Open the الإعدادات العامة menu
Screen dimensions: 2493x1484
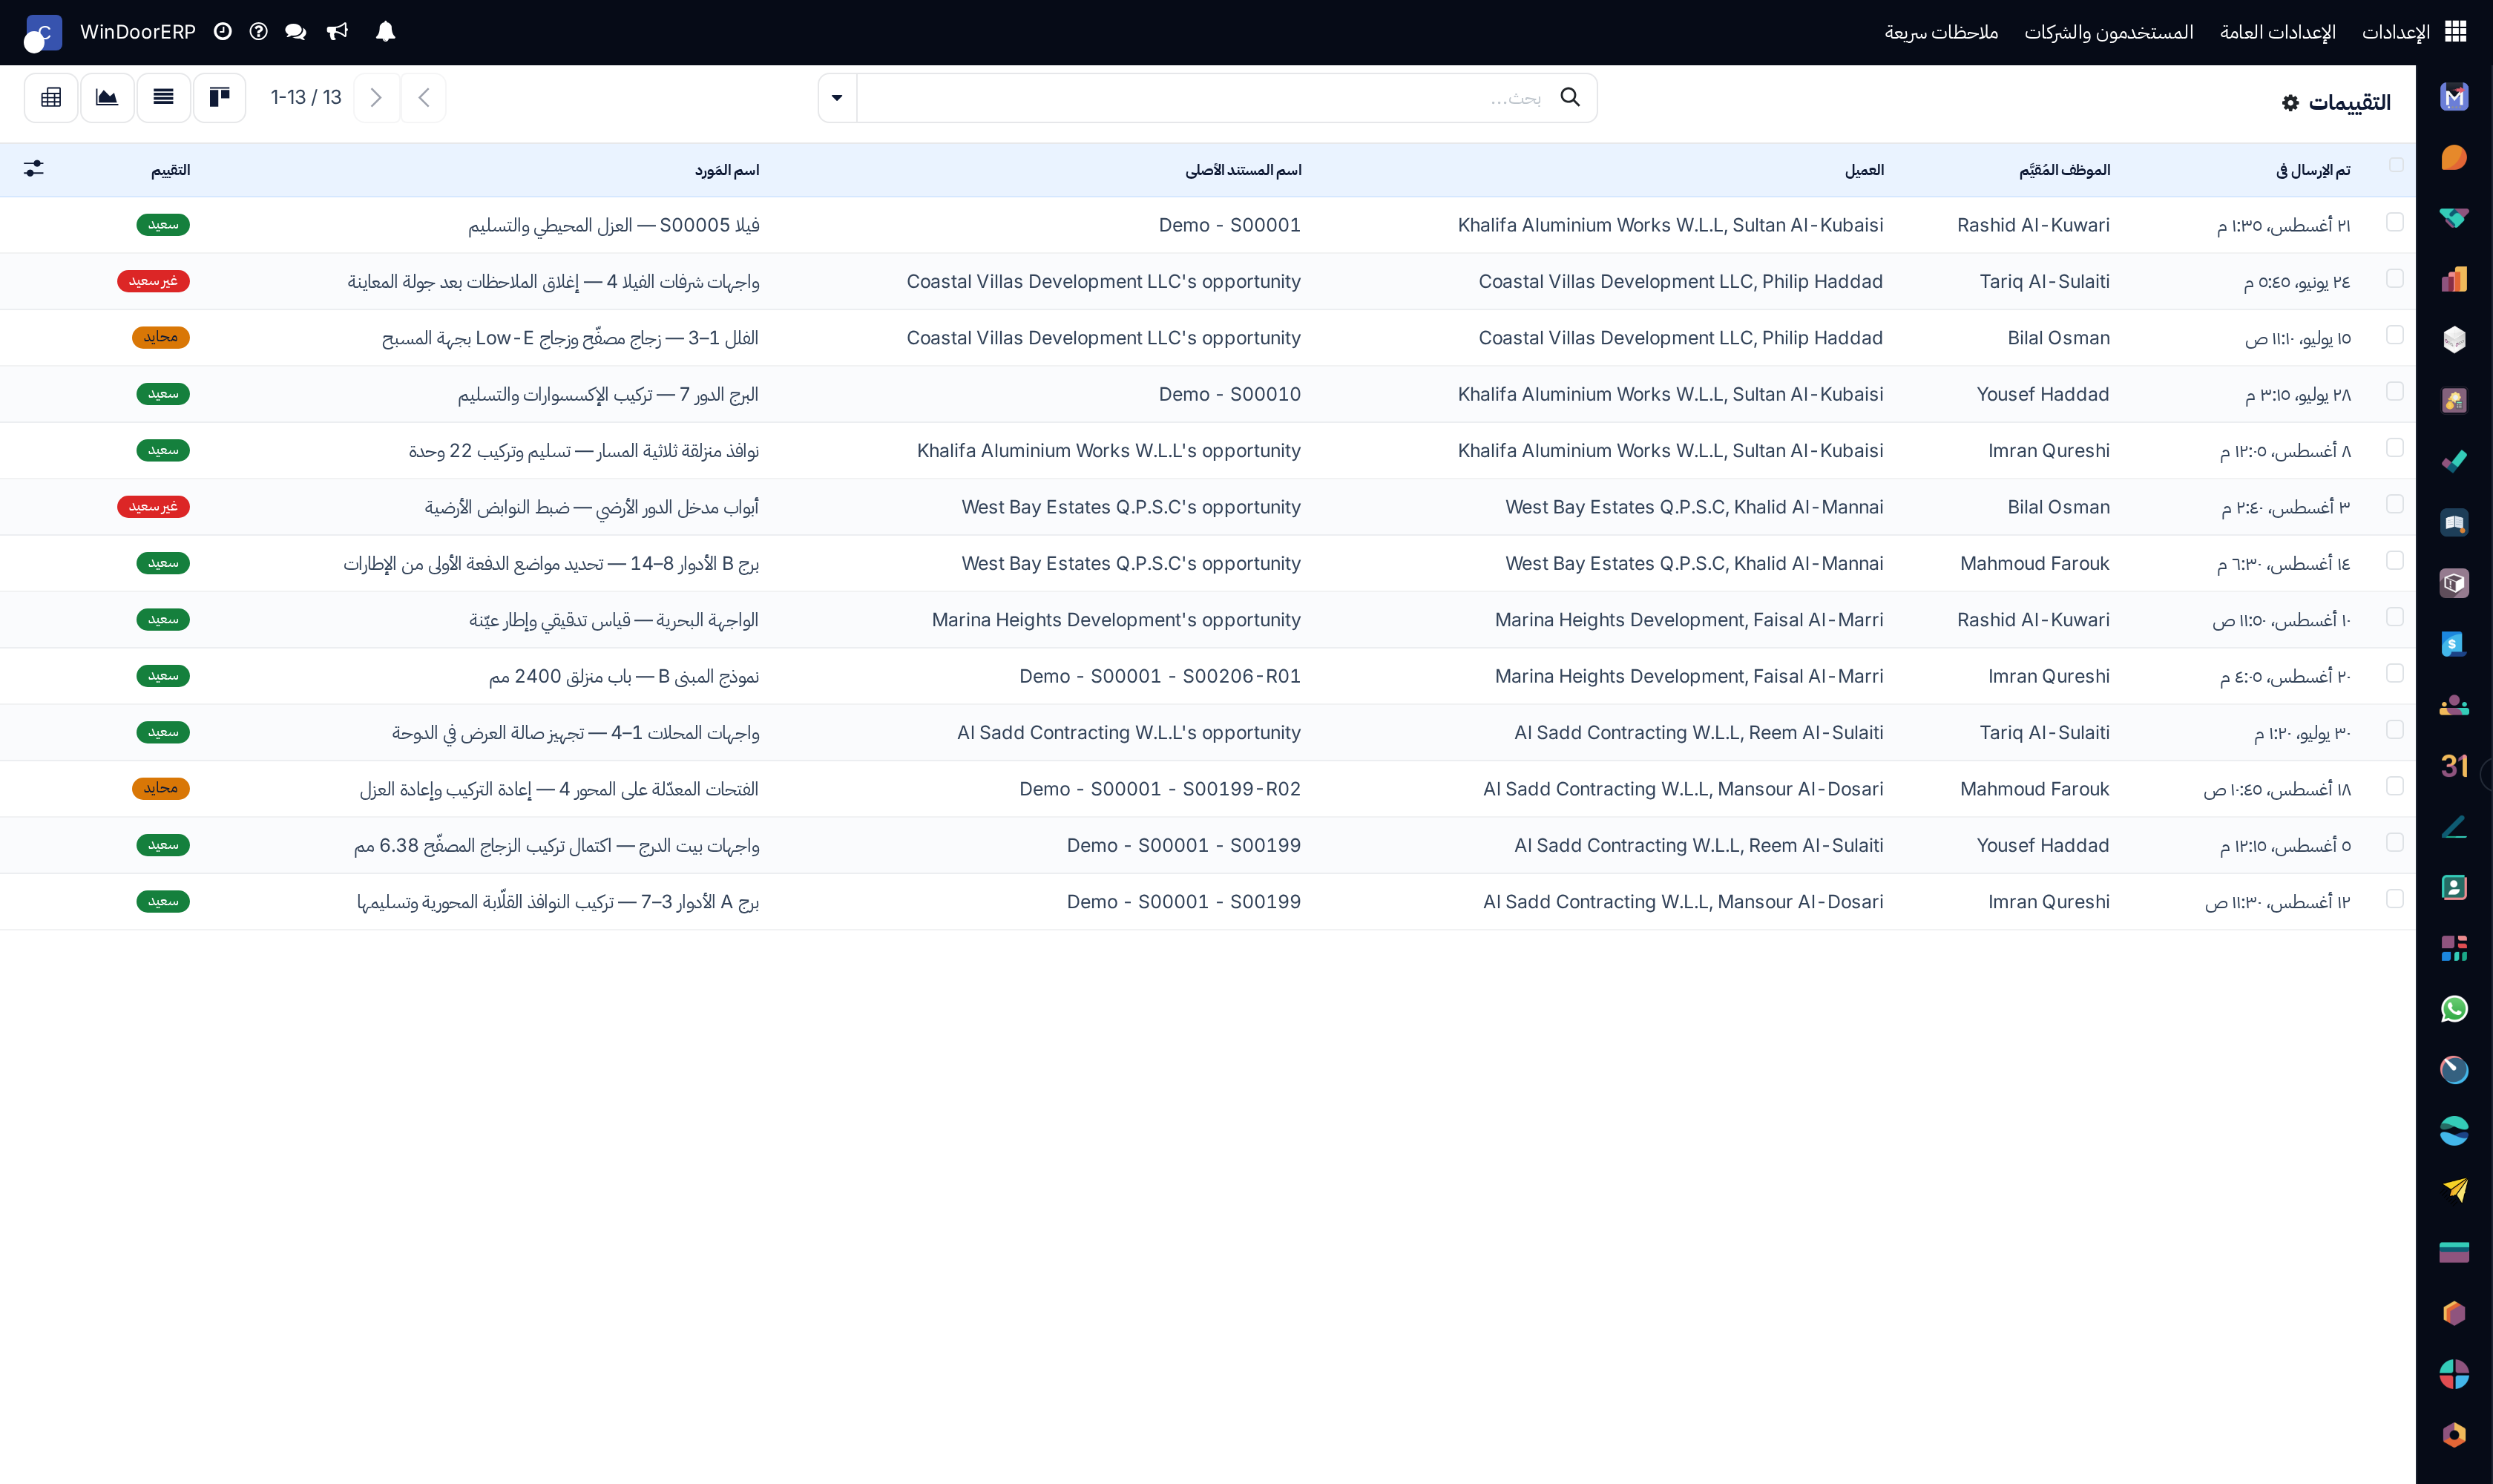point(2278,32)
